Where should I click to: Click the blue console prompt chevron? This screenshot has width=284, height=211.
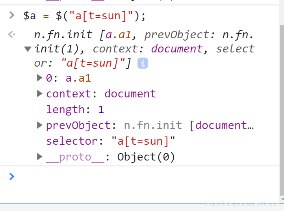tap(11, 177)
